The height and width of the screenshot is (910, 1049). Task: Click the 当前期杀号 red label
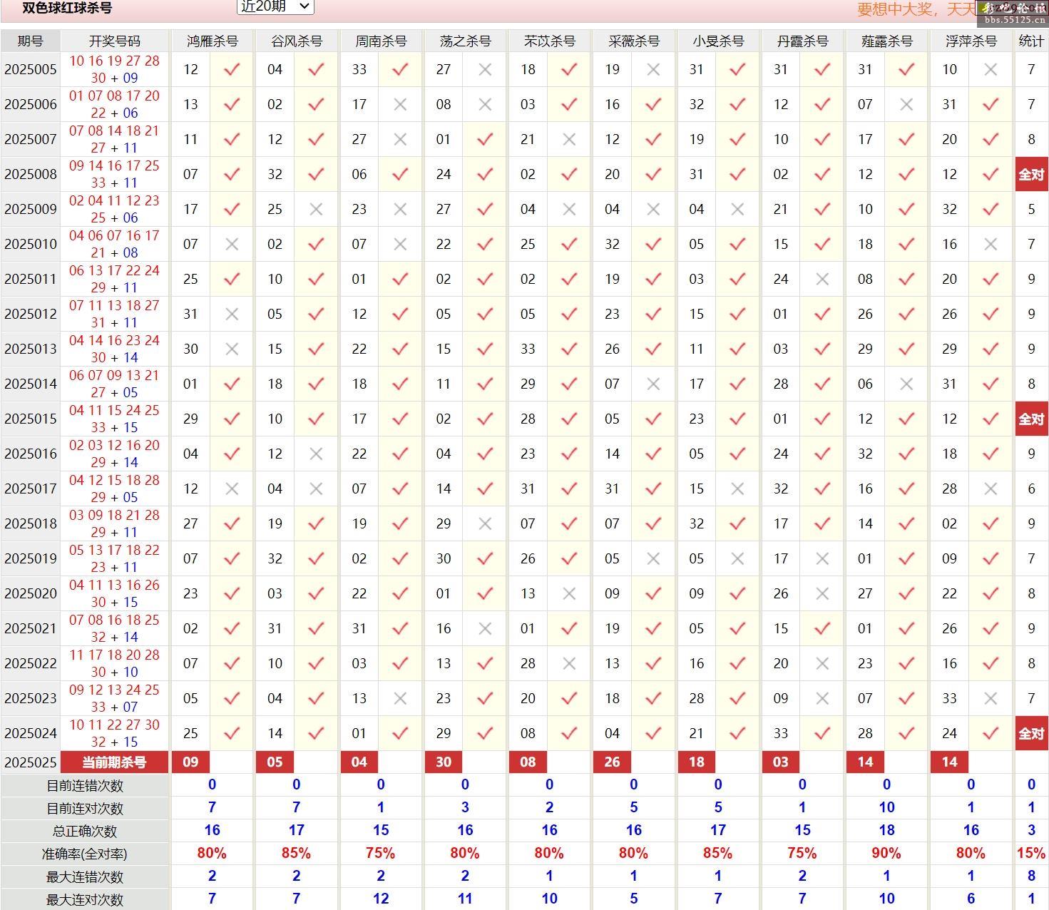coord(114,762)
